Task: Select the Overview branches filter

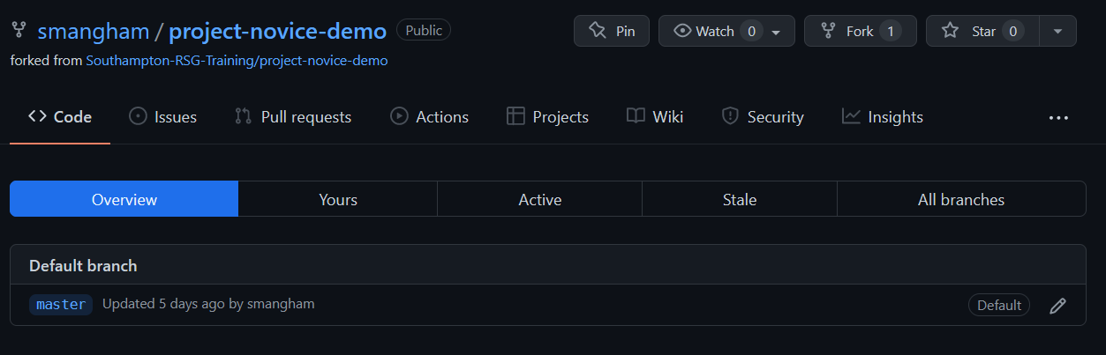Action: coord(124,199)
